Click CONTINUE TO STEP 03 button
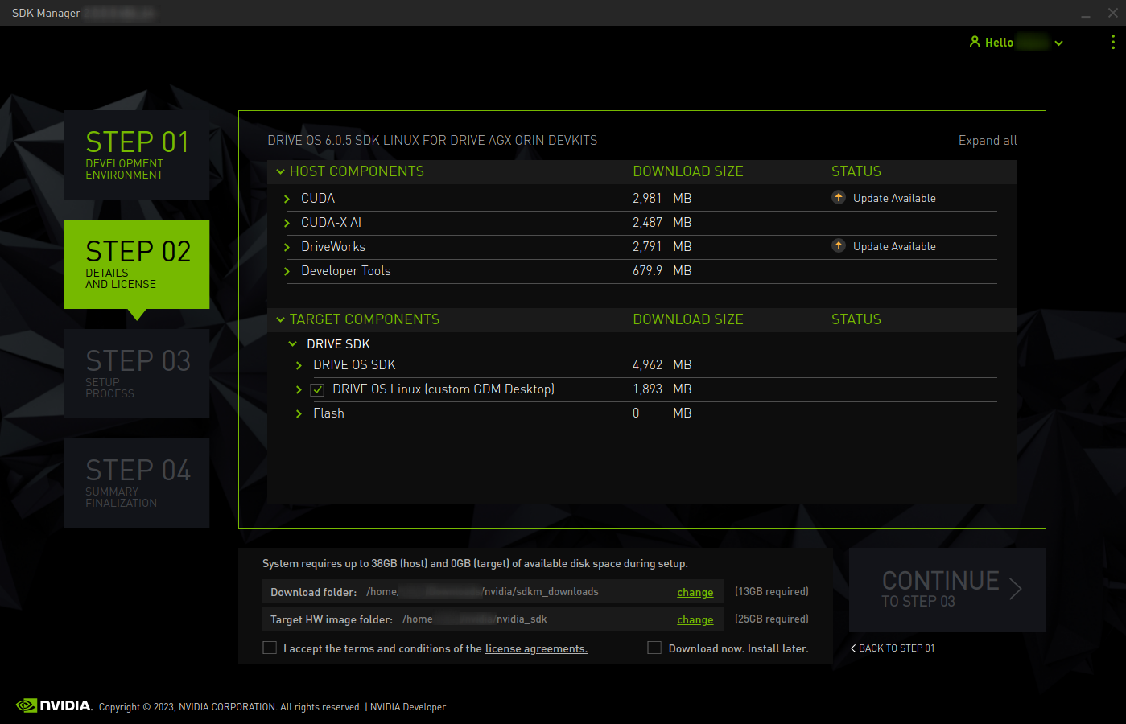1126x724 pixels. (947, 590)
